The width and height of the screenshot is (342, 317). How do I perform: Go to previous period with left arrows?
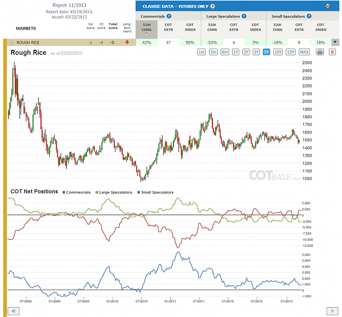(14, 311)
